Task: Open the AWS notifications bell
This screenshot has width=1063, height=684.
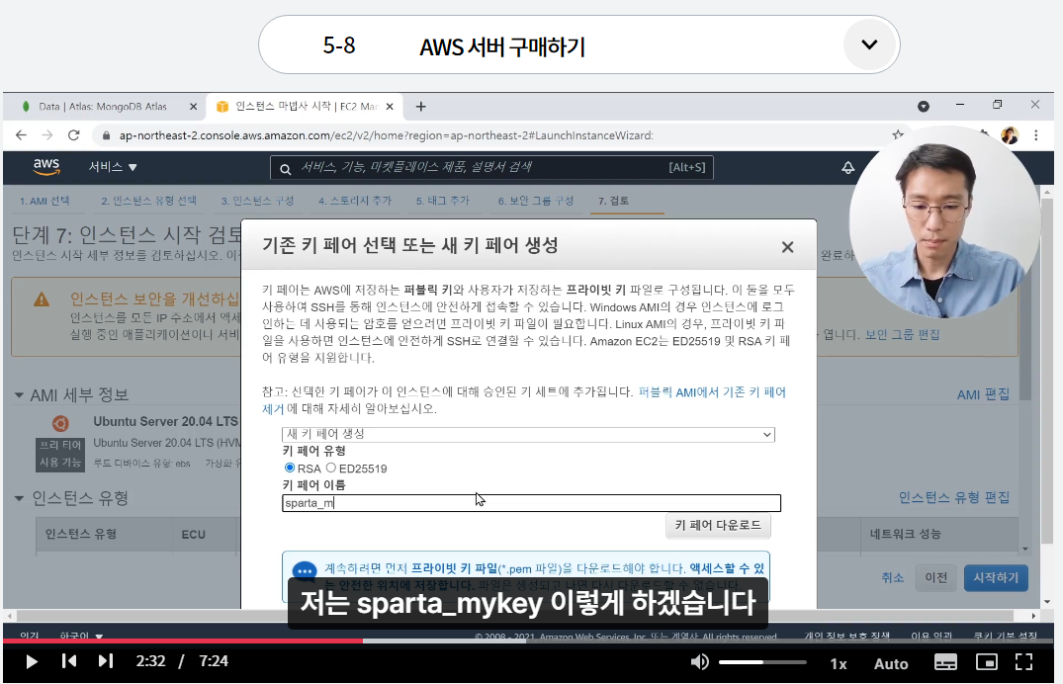Action: pyautogui.click(x=847, y=167)
